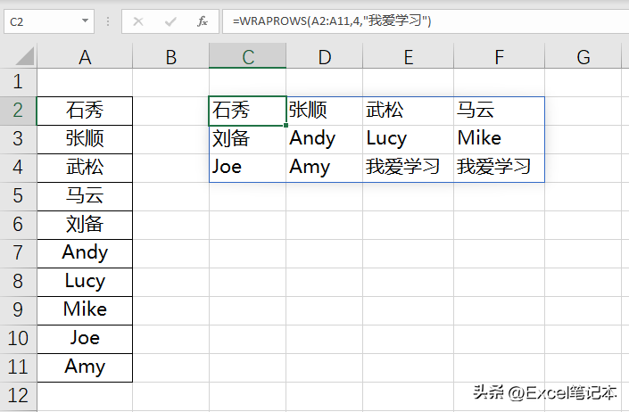Click cell A11 containing Amy
This screenshot has height=412, width=629.
point(85,368)
